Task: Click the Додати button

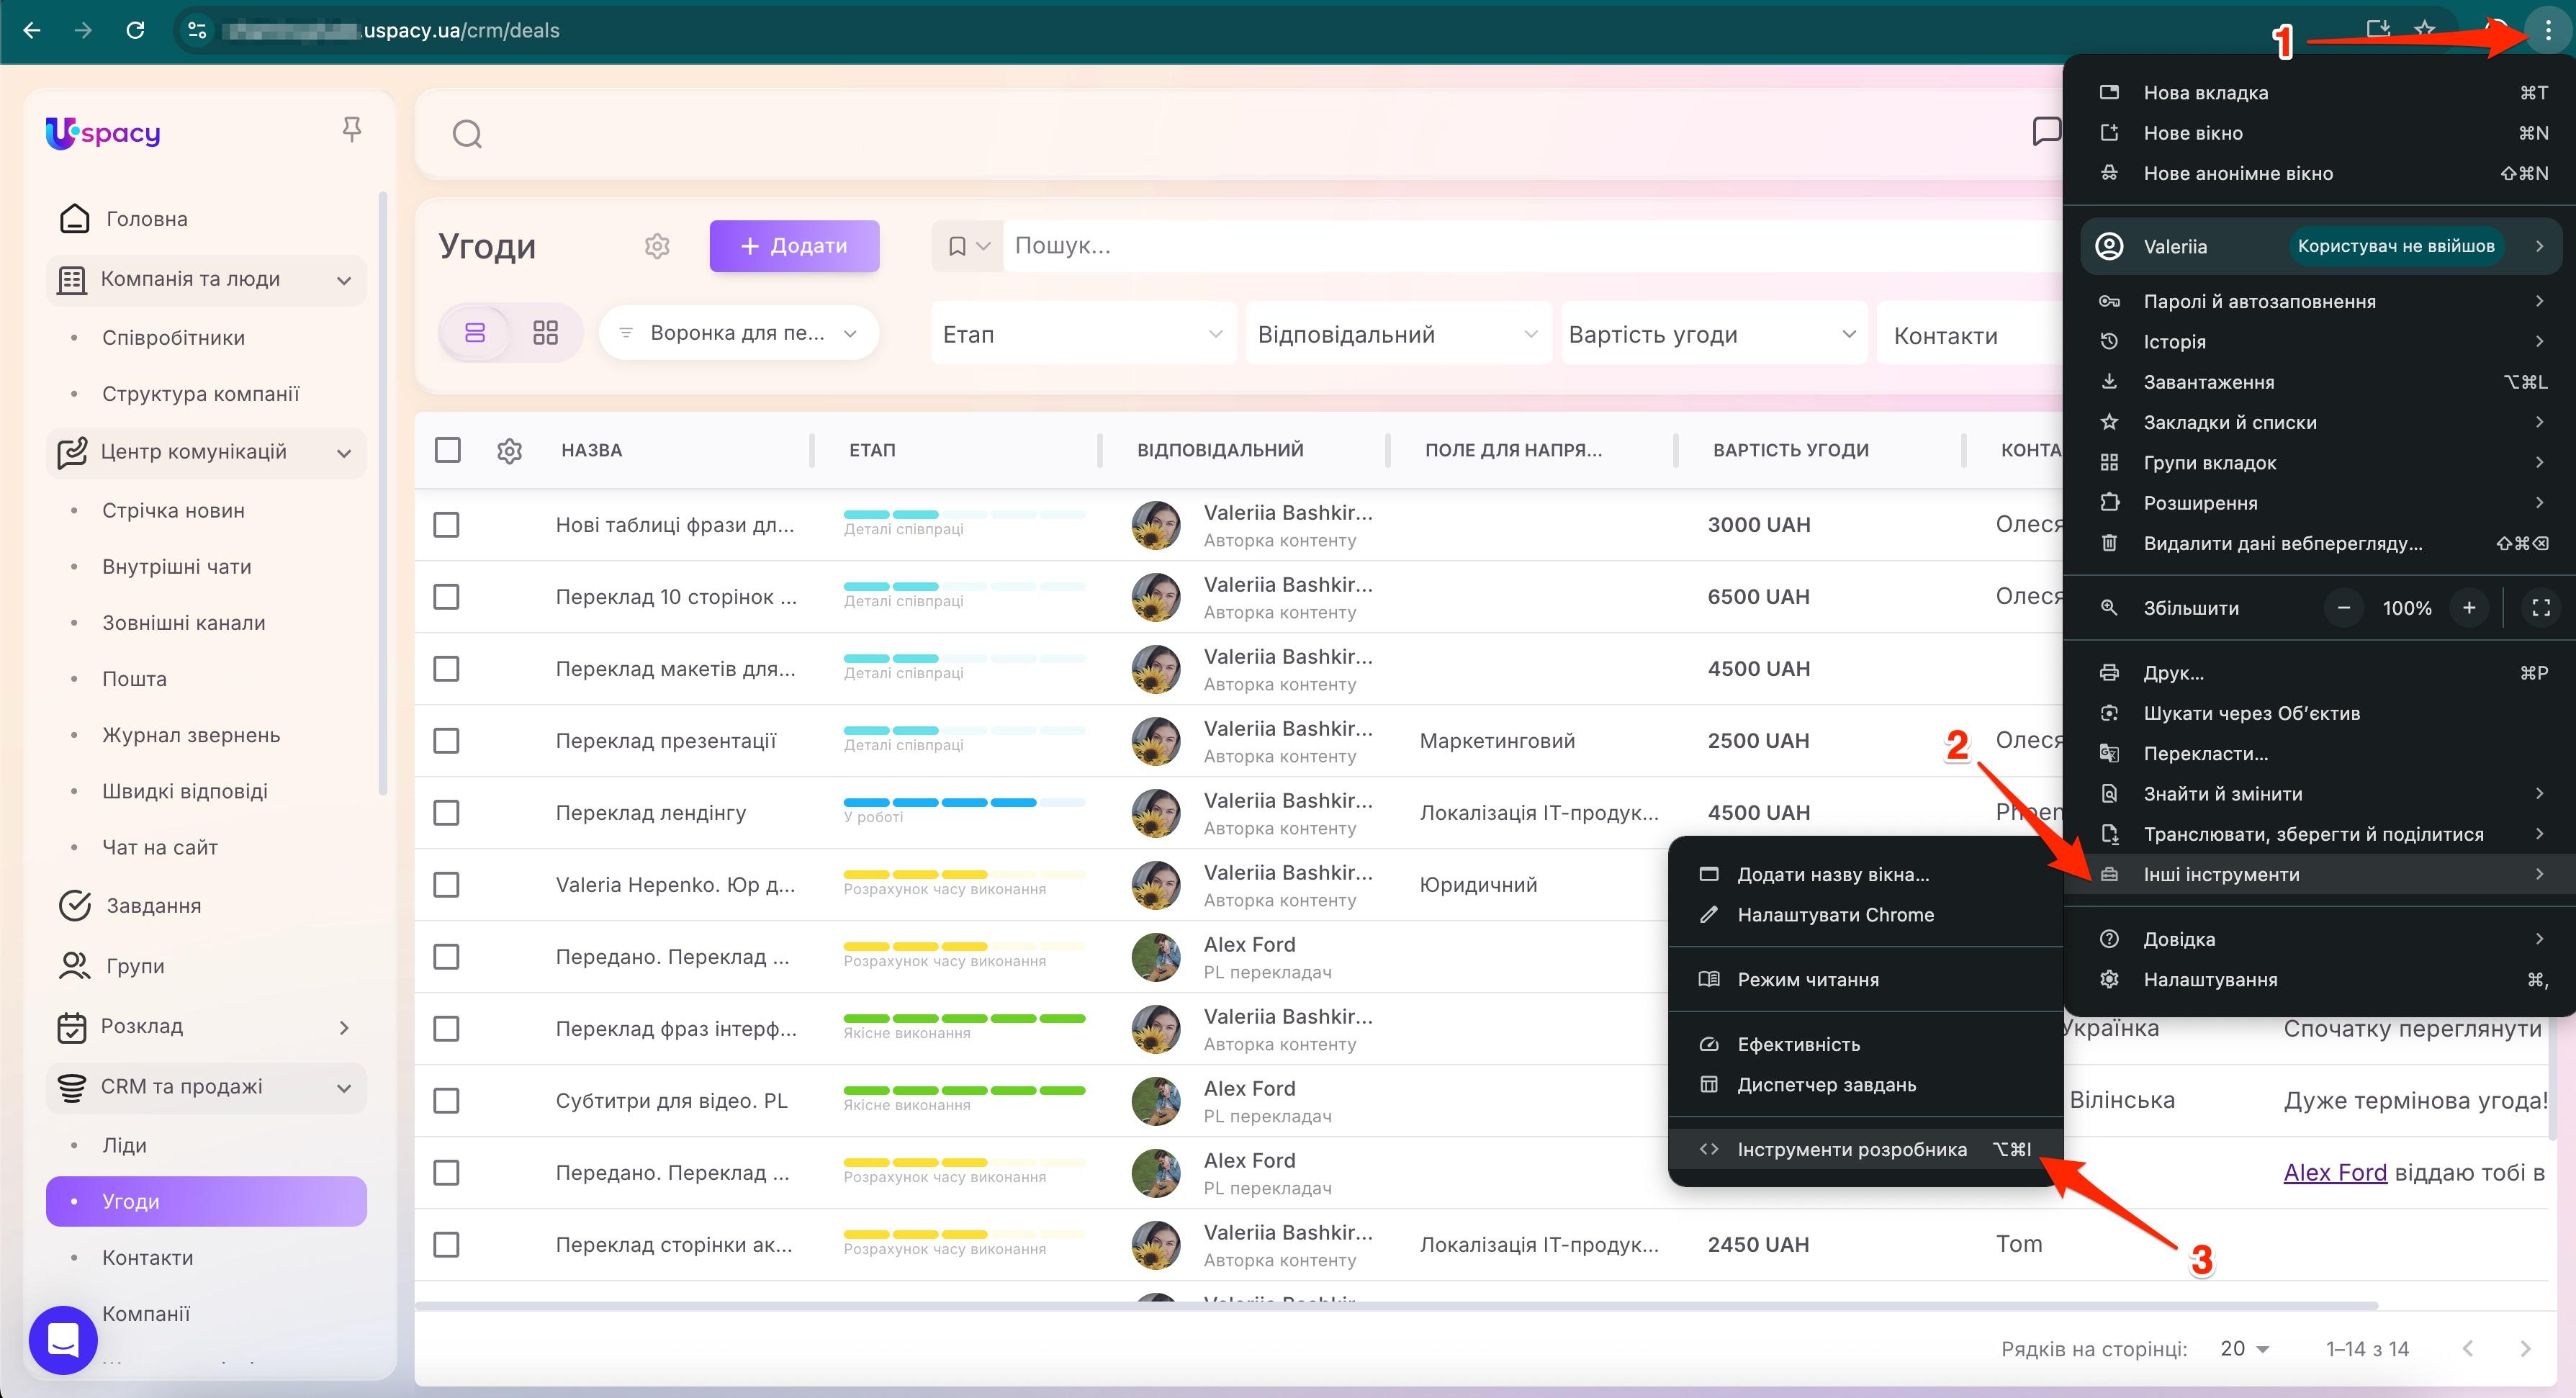Action: [x=794, y=246]
